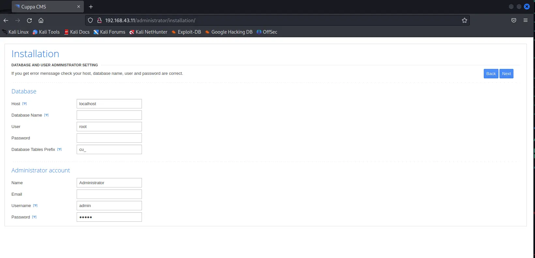Focus the administrator Email field
This screenshot has width=535, height=258.
tap(109, 194)
